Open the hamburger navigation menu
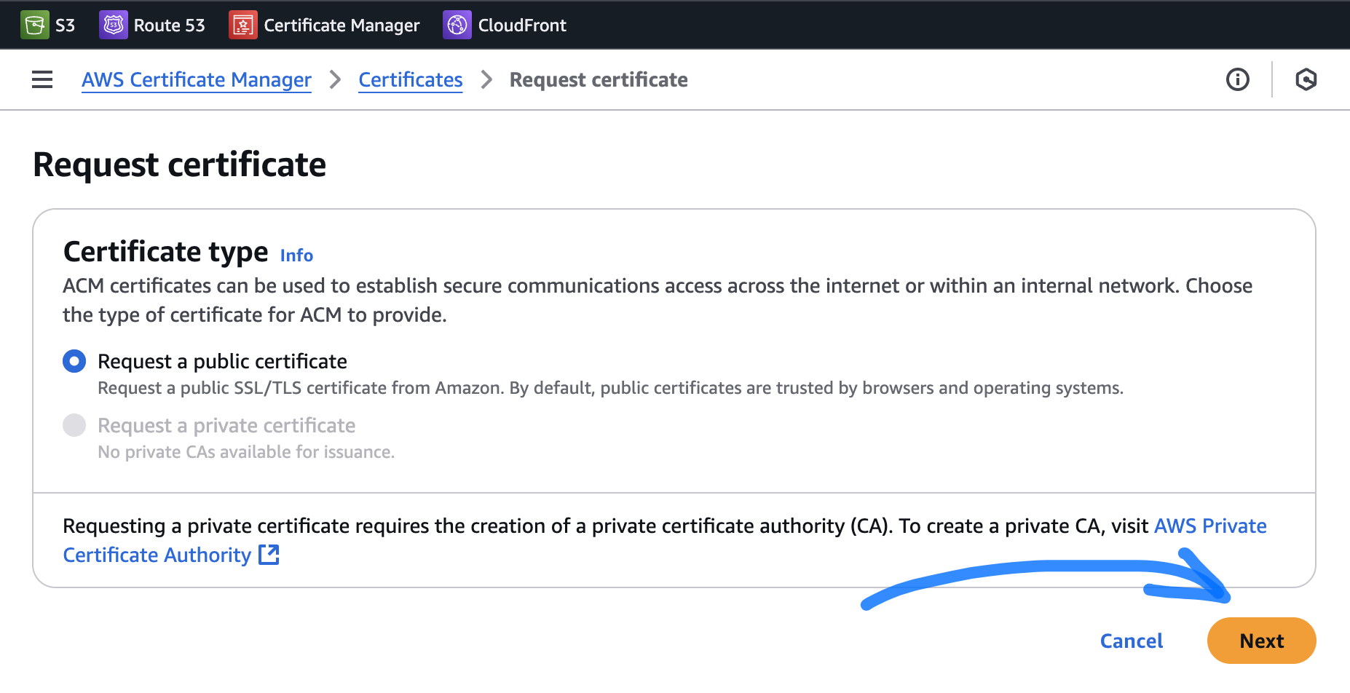 (42, 79)
